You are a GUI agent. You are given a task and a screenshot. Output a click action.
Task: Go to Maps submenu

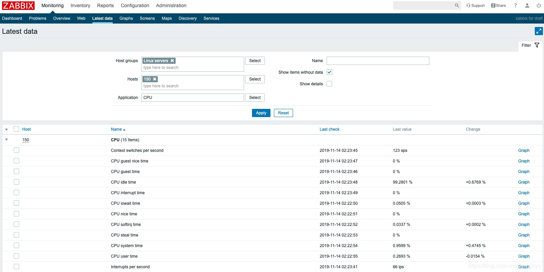167,18
